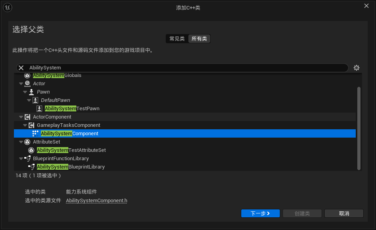Open the AbilitySystemComponent.h source file link
This screenshot has height=230, width=376.
pyautogui.click(x=97, y=201)
